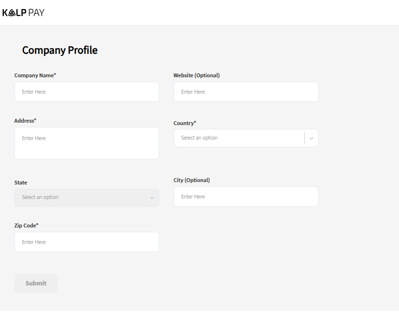Click the City (Optional) label
The height and width of the screenshot is (312, 399).
coord(192,180)
